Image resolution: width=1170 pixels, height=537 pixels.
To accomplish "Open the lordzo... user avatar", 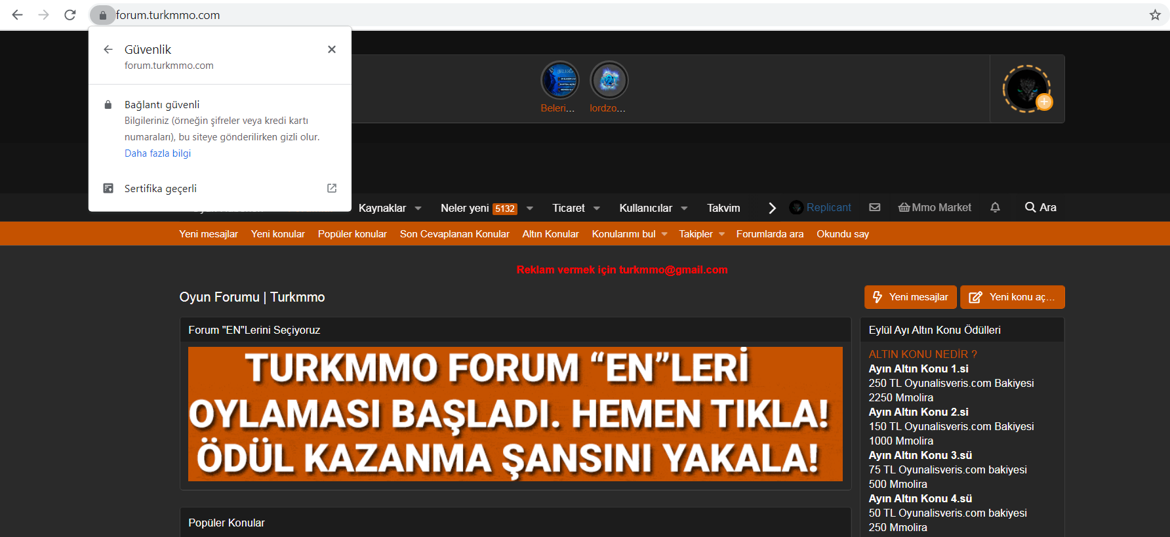I will click(x=609, y=80).
